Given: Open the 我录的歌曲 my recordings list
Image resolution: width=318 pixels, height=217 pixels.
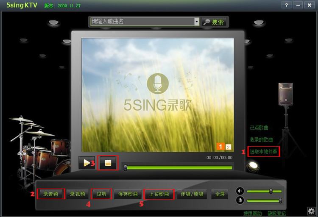Looking at the screenshot, I should 261,140.
